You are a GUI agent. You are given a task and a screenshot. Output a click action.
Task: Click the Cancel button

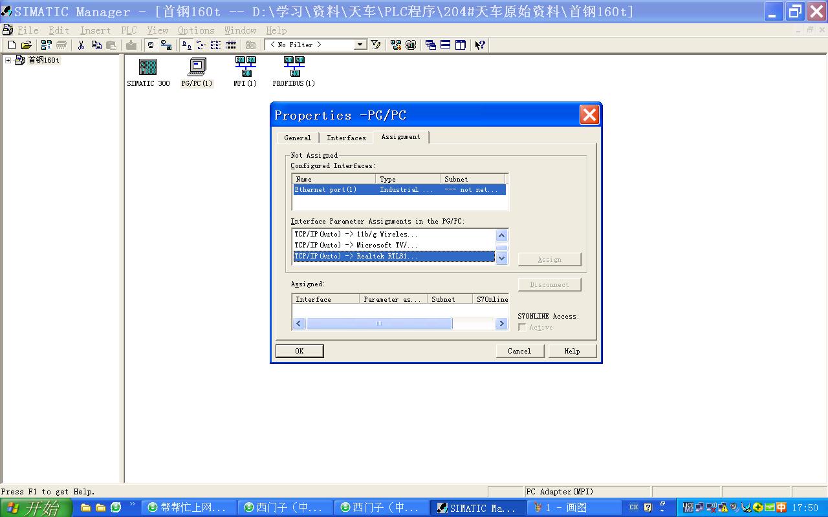519,351
